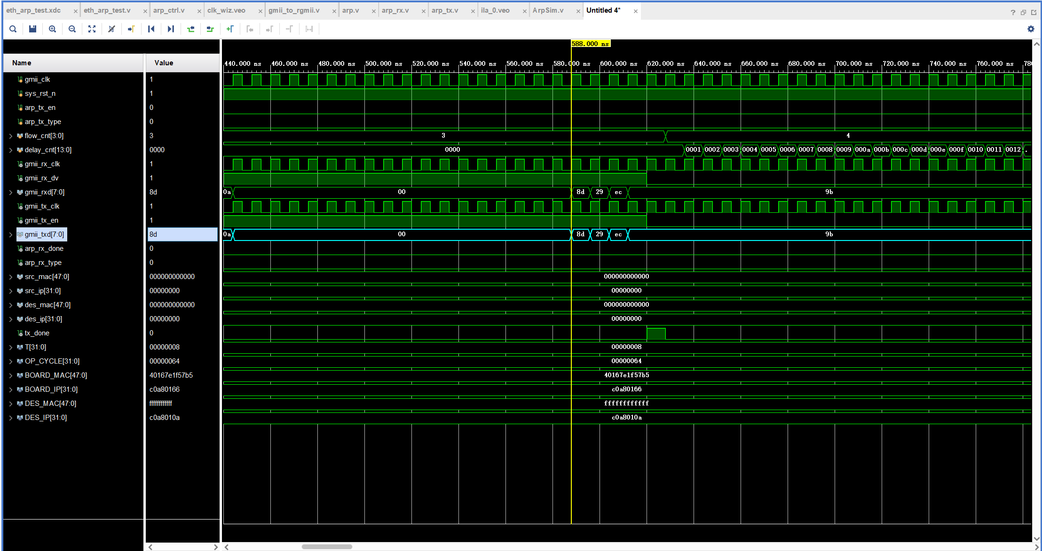Click the Zoom Out magnifier icon

tap(72, 29)
